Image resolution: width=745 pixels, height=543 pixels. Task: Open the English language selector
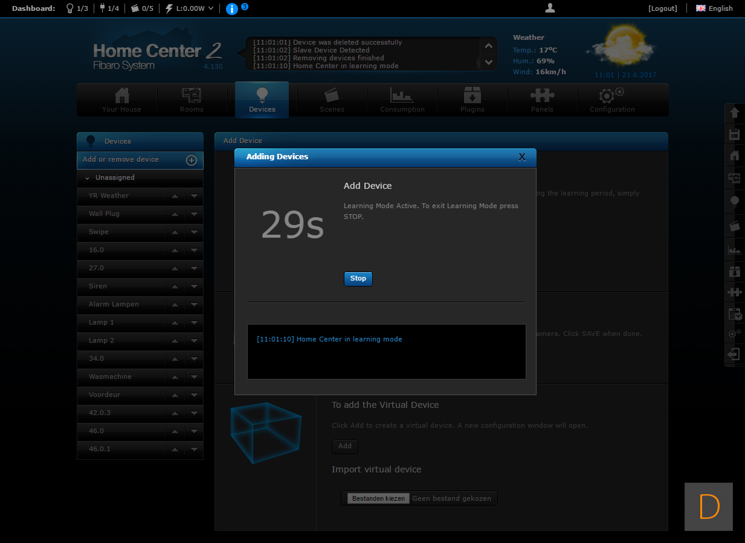(714, 8)
